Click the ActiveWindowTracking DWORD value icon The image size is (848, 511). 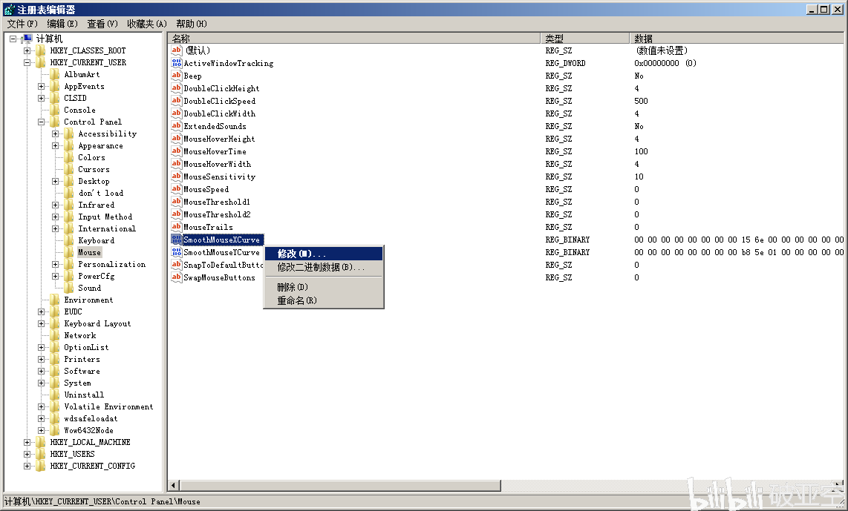176,63
